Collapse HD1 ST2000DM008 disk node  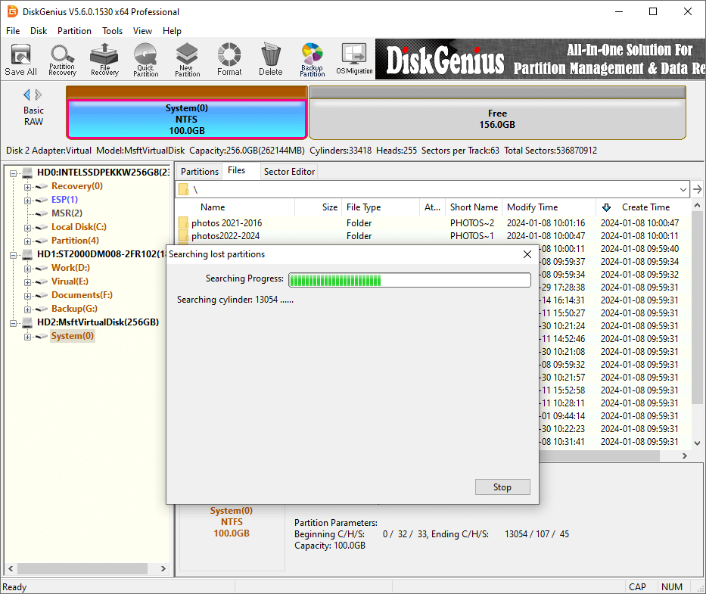click(x=13, y=255)
